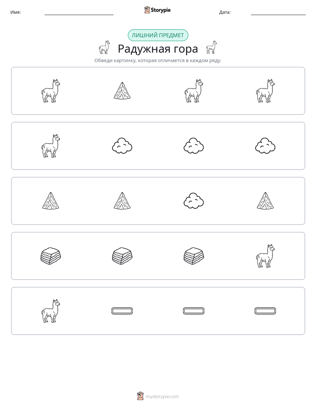Click the Storypie logo at the top
The width and height of the screenshot is (316, 409).
point(157,10)
